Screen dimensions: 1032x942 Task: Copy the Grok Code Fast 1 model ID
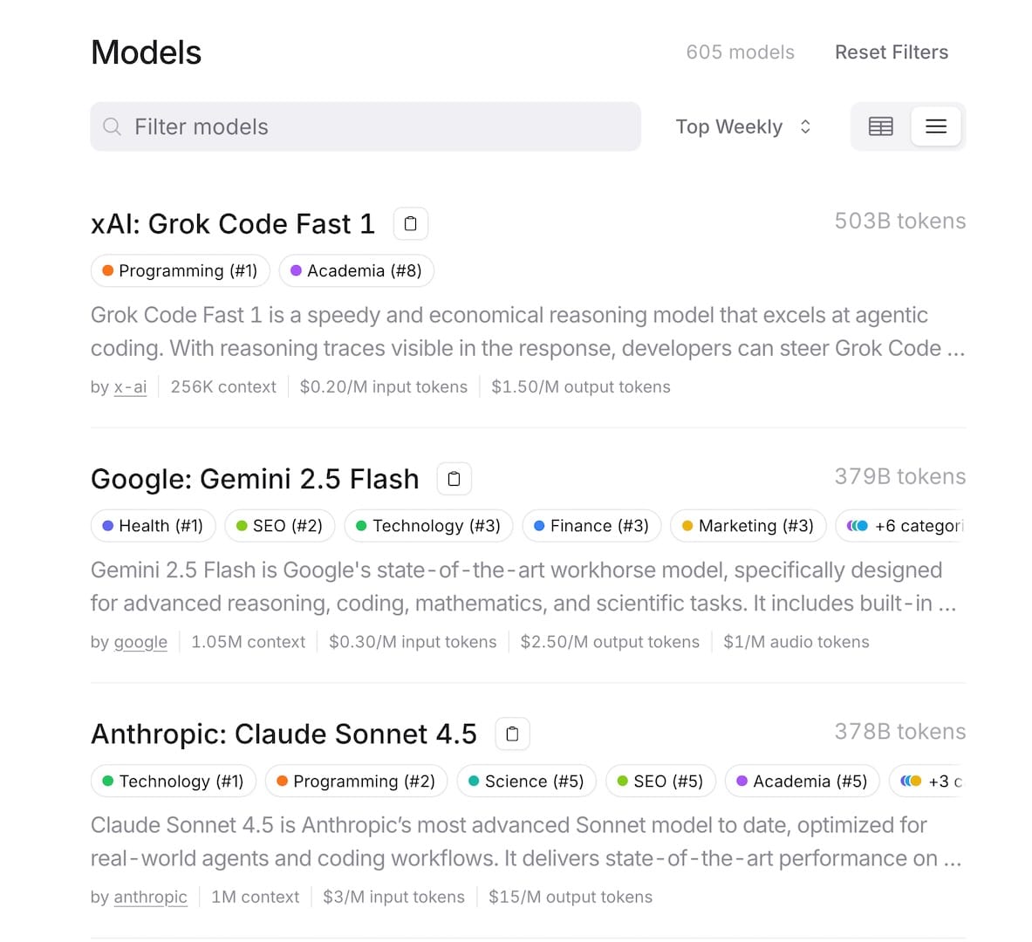coord(411,224)
